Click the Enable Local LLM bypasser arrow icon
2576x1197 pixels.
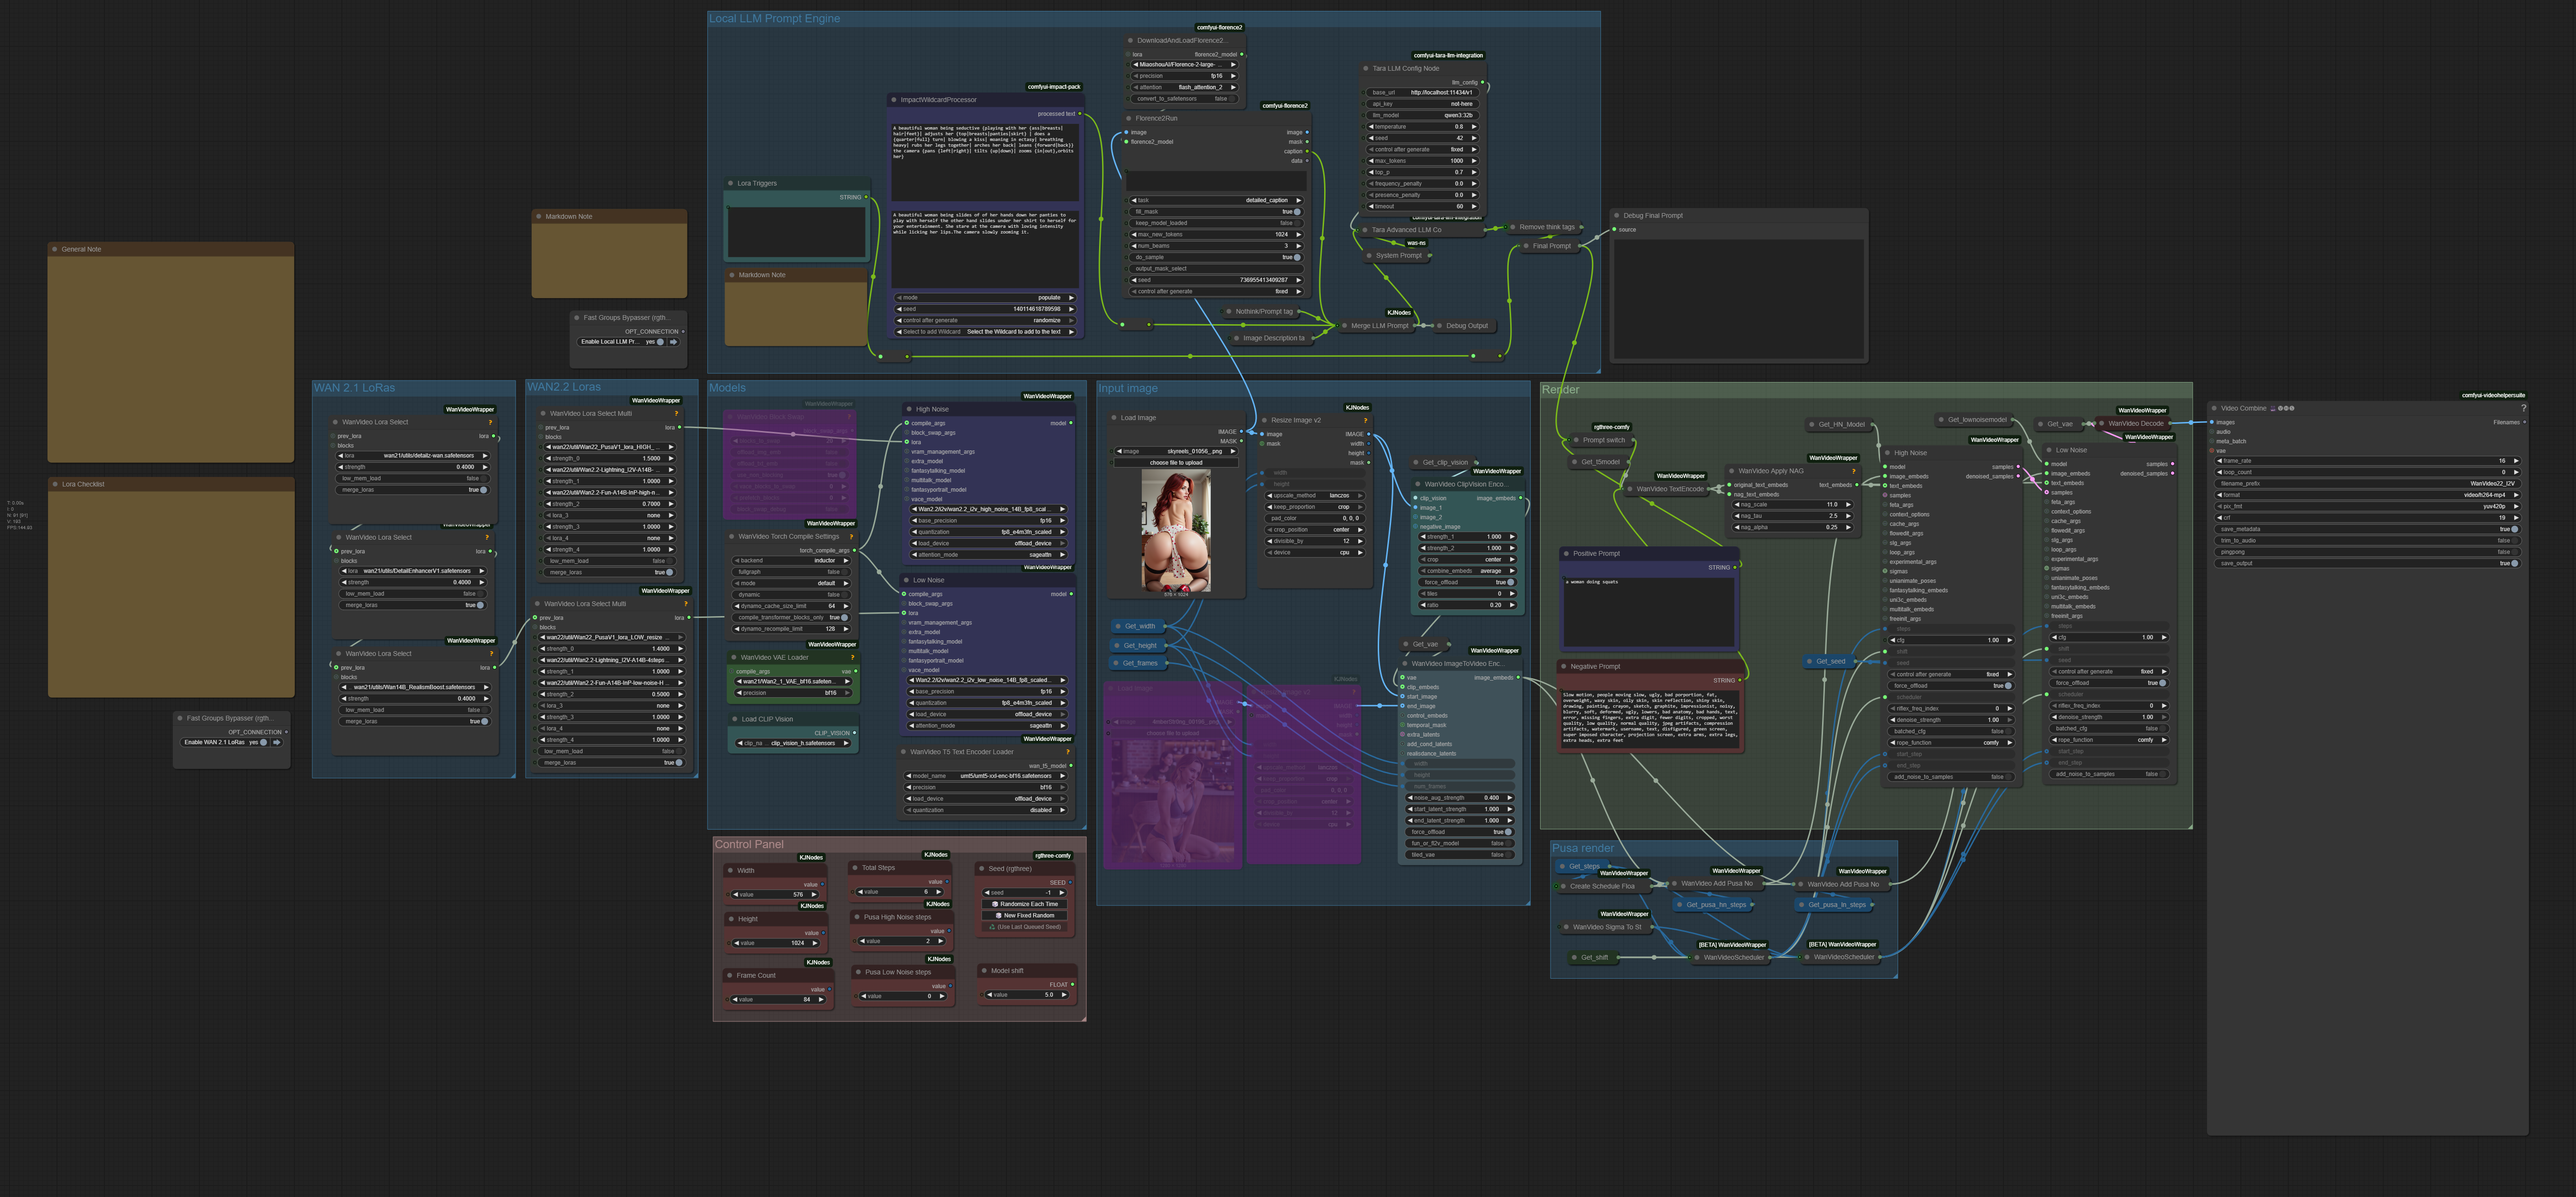[x=674, y=342]
